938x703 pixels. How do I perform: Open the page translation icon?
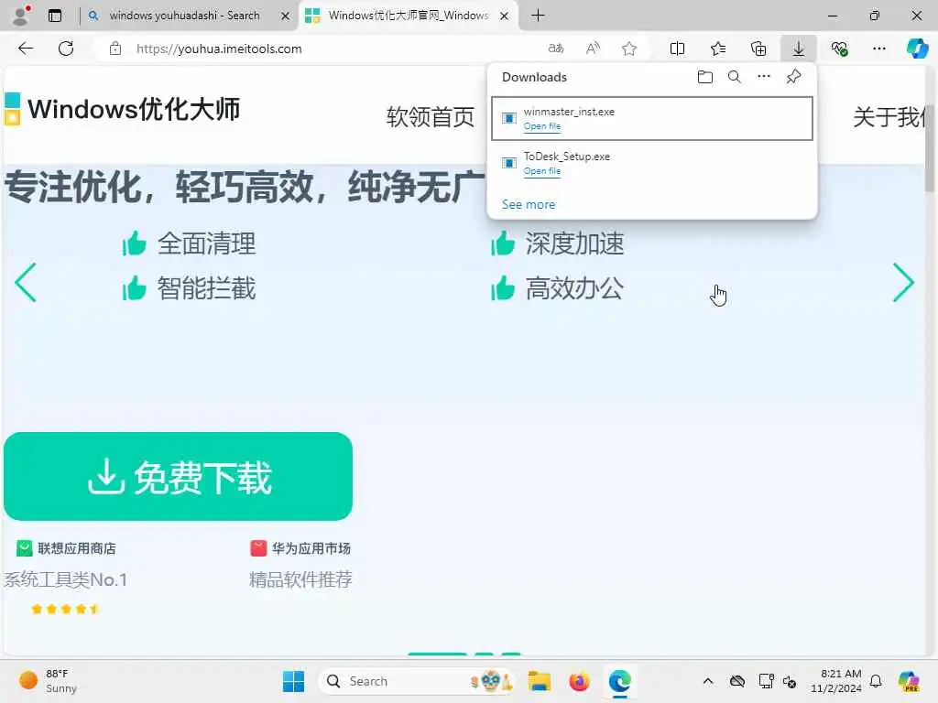556,49
